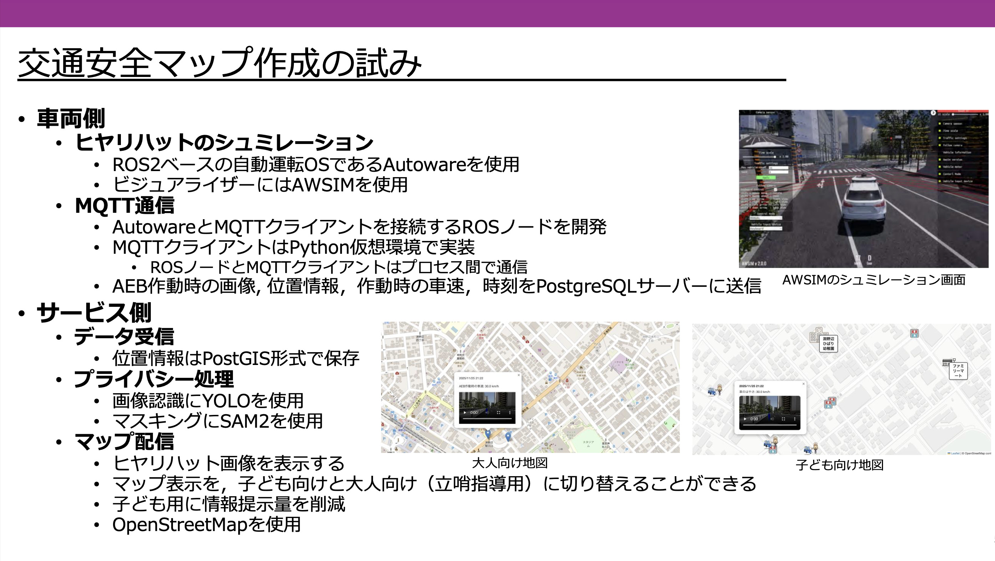Click second blue pin marker on adult map

[508, 437]
